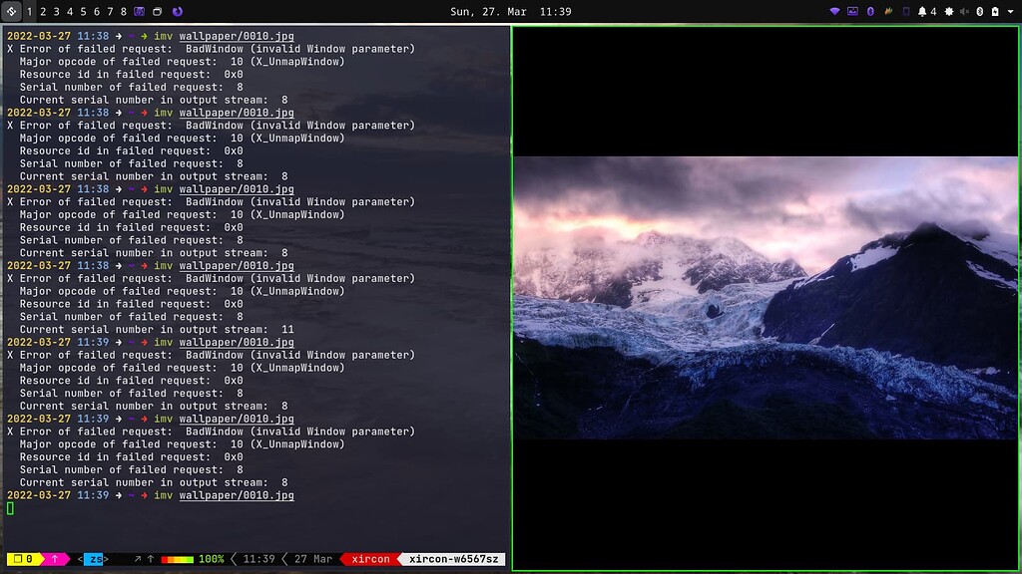Screen dimensions: 1022x574
Task: Open the gallery icon in the system tray
Action: [x=853, y=10]
